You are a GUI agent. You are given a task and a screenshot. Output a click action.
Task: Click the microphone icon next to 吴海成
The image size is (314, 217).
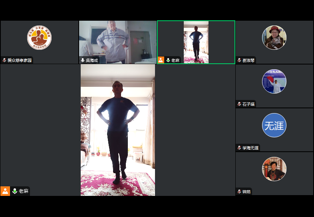83,61
